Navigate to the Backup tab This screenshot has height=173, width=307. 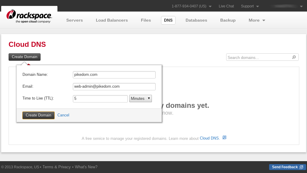click(x=228, y=20)
